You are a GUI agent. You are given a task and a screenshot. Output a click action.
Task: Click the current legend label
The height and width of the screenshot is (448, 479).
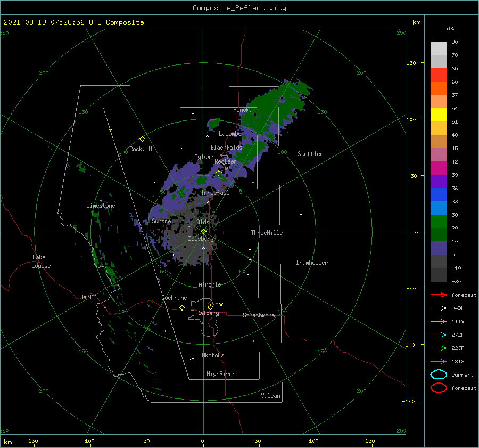coord(463,374)
